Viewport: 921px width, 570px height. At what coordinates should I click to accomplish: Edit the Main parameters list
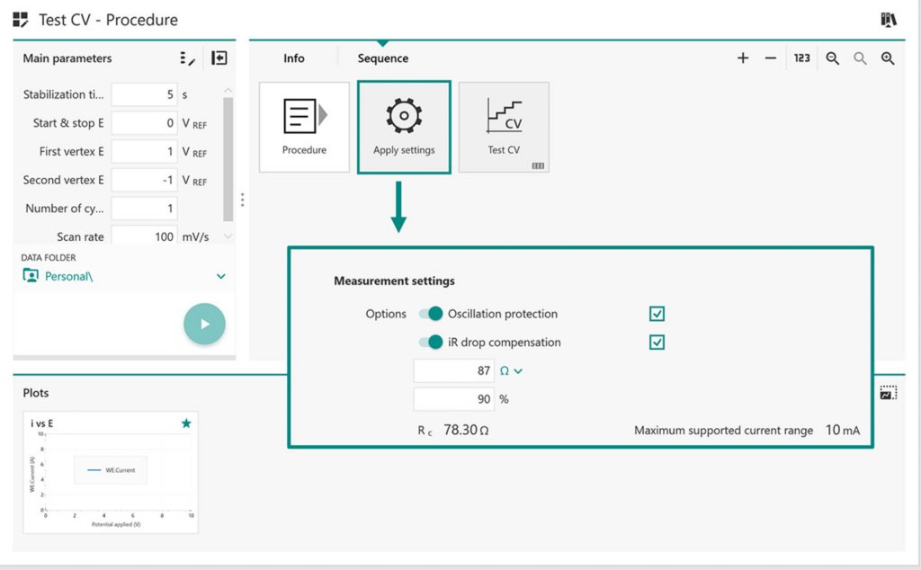[x=187, y=58]
